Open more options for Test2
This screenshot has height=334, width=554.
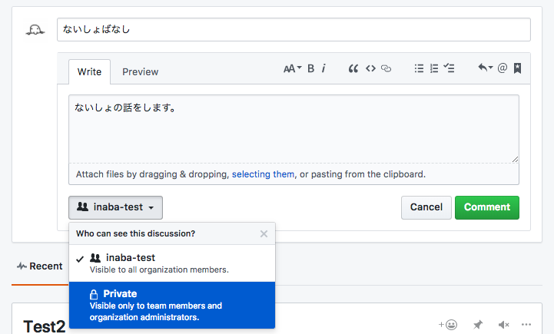pos(526,325)
